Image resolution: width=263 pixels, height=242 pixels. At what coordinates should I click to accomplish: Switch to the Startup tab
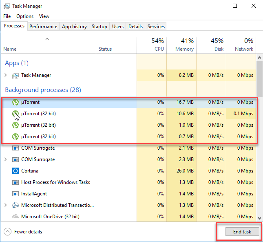coord(99,27)
